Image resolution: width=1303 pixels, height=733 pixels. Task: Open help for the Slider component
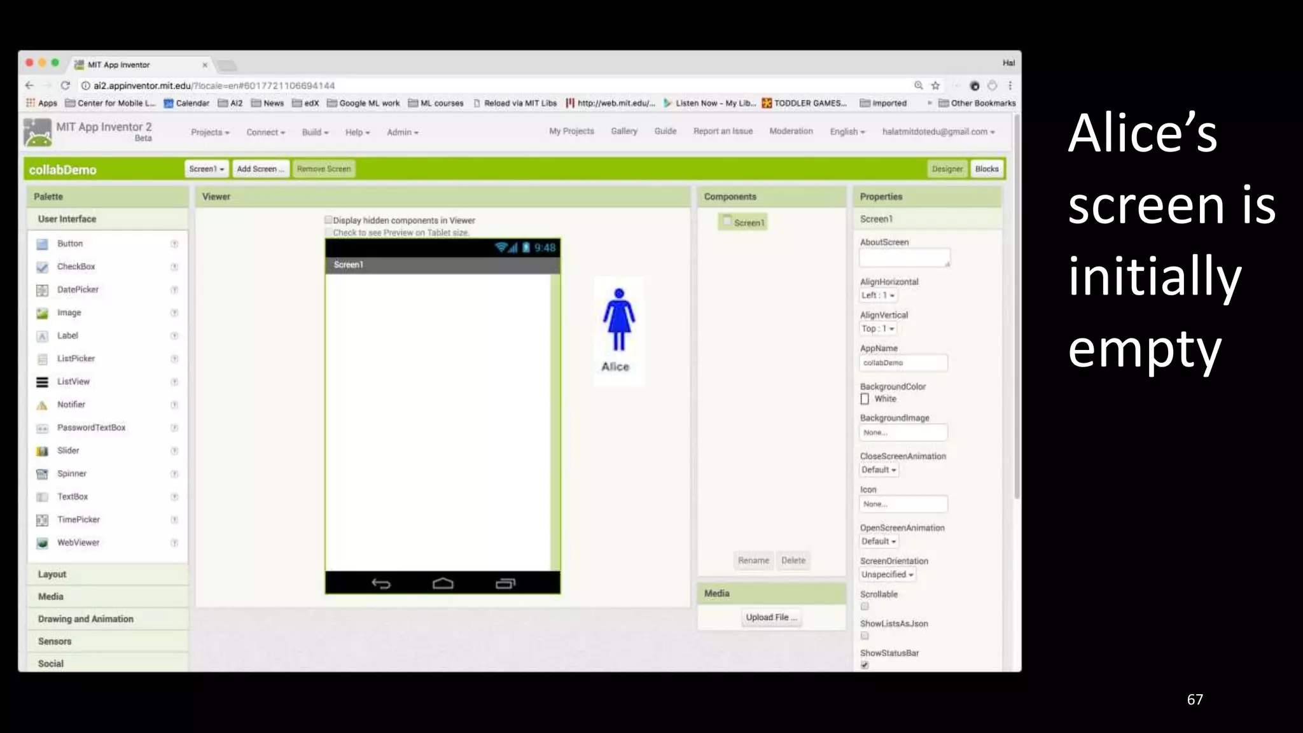tap(174, 451)
